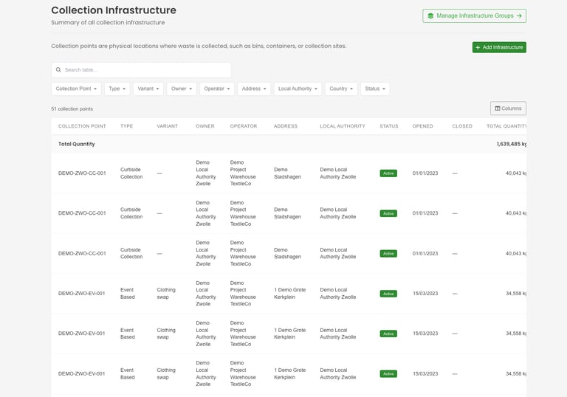Viewport: 567px width, 397px height.
Task: Open the Columns chooser button
Action: pyautogui.click(x=508, y=108)
